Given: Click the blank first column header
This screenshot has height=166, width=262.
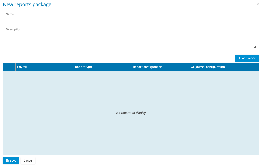Looking at the screenshot, I should click(9, 67).
